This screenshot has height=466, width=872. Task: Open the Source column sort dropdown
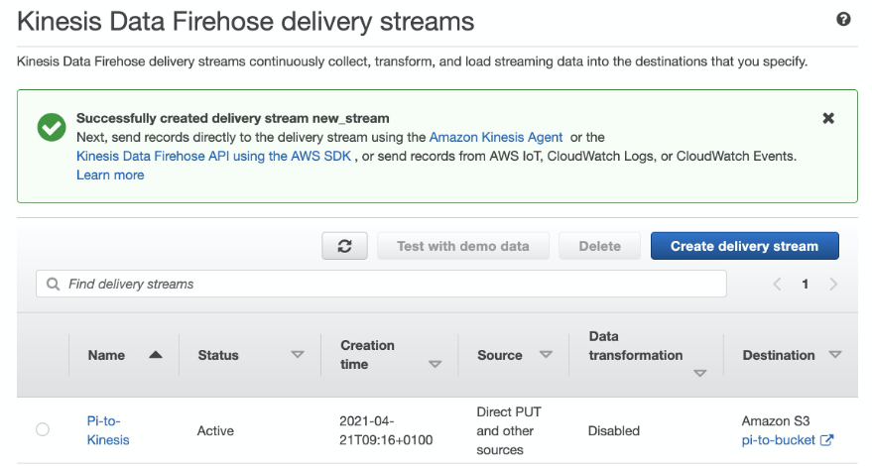tap(545, 355)
